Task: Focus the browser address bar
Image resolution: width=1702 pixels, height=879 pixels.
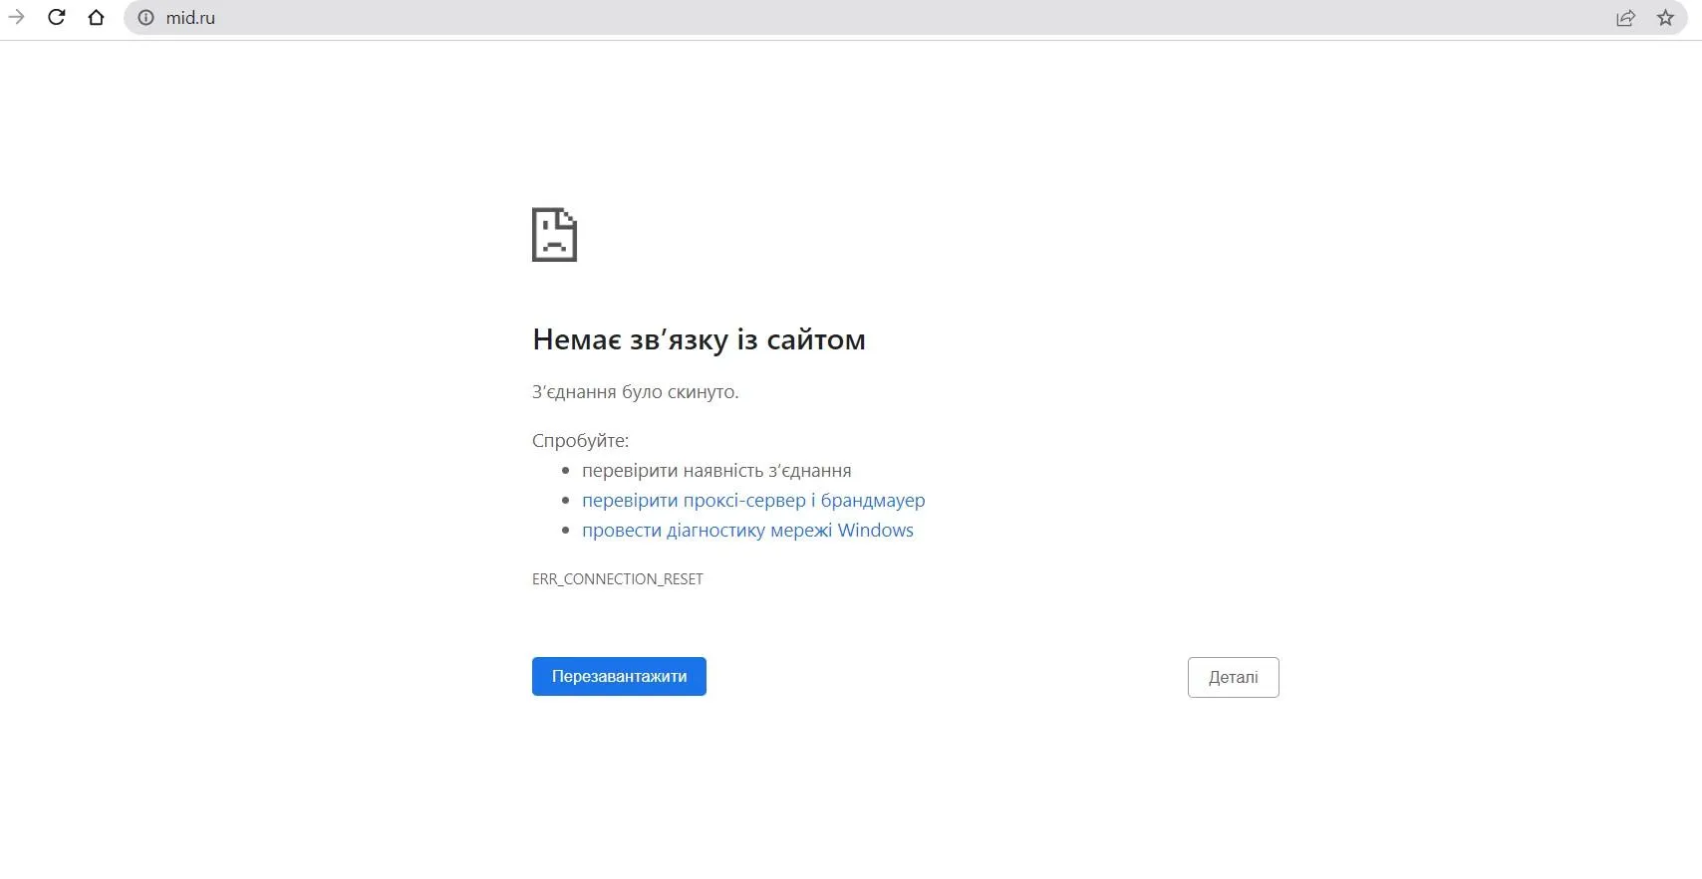Action: pos(797,18)
